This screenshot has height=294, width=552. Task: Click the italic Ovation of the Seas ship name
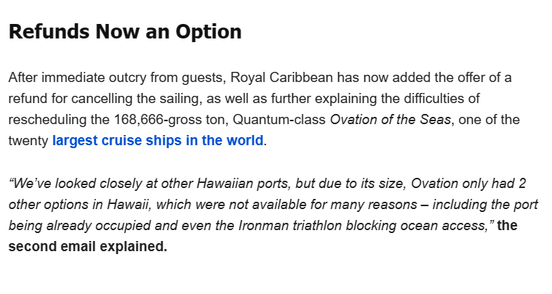coord(390,120)
